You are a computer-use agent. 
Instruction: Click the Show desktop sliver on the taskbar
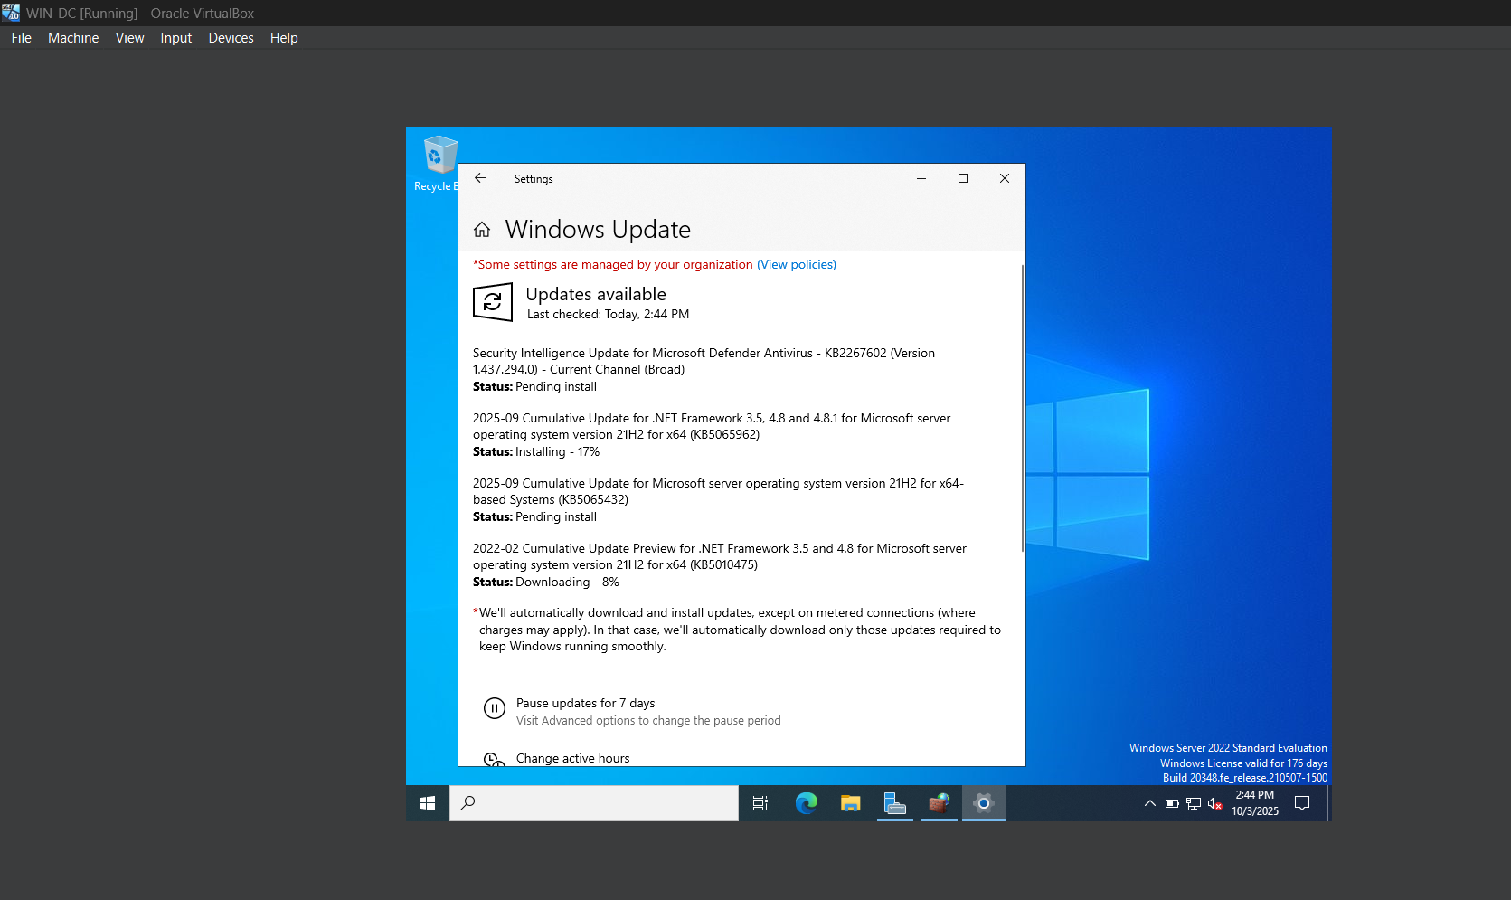pos(1329,803)
